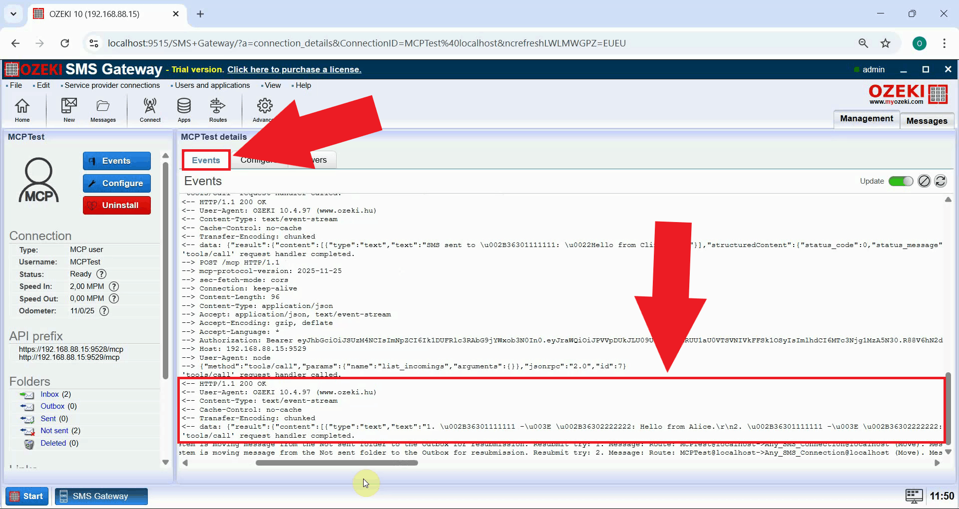This screenshot has height=509, width=959.
Task: Click the help icon beside Odometer
Action: pyautogui.click(x=104, y=311)
